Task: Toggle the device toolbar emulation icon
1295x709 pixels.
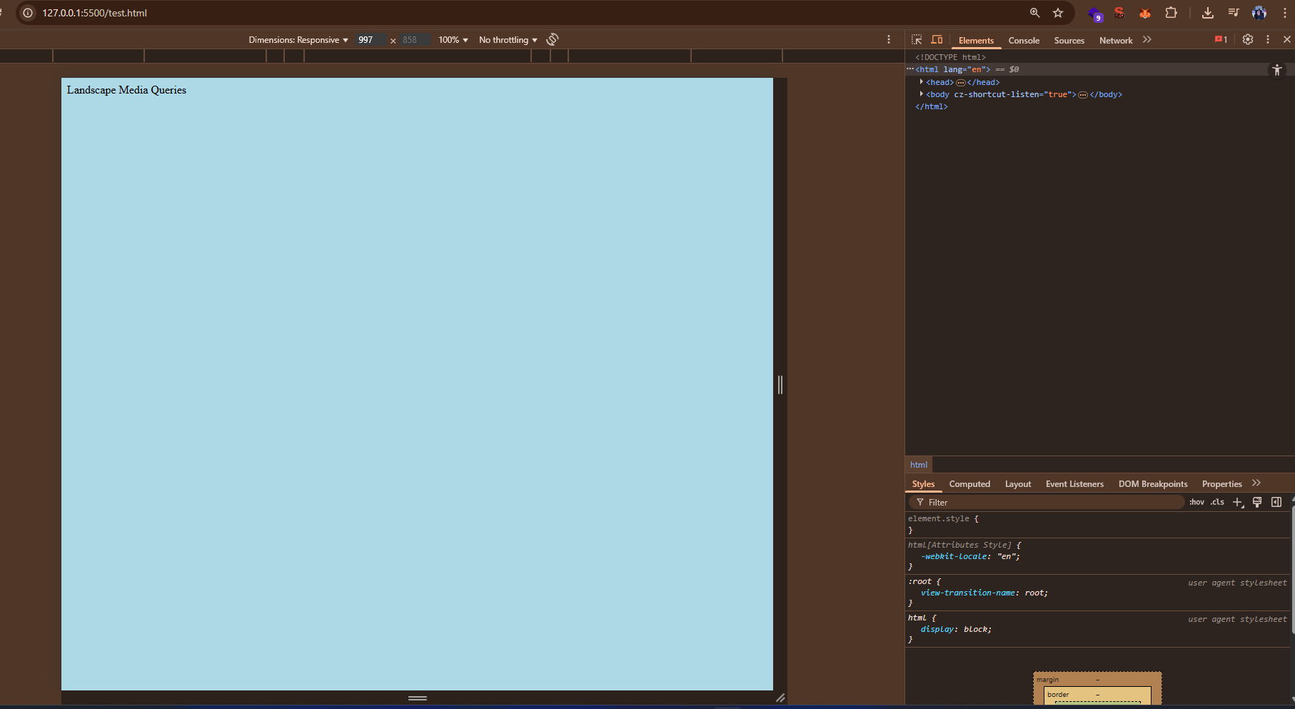Action: (x=937, y=40)
